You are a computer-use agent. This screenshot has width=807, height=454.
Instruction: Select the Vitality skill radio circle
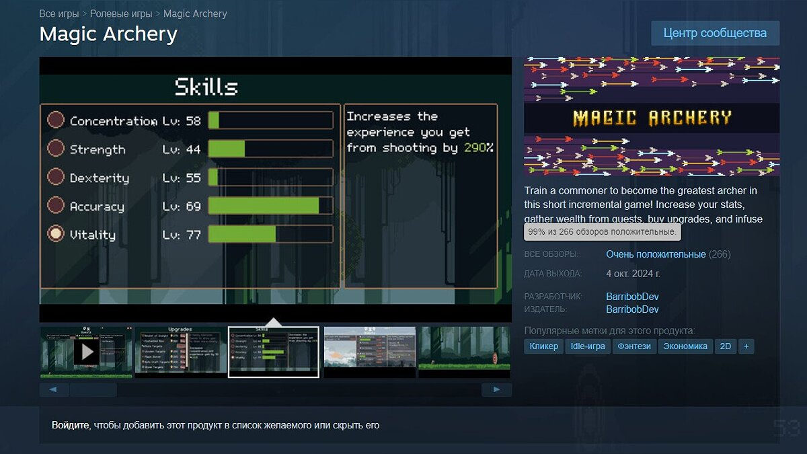(56, 234)
